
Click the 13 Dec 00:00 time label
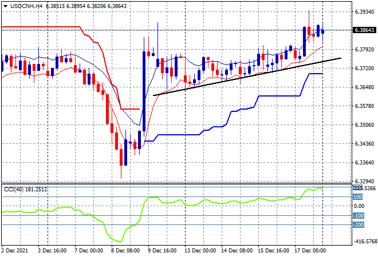click(200, 250)
